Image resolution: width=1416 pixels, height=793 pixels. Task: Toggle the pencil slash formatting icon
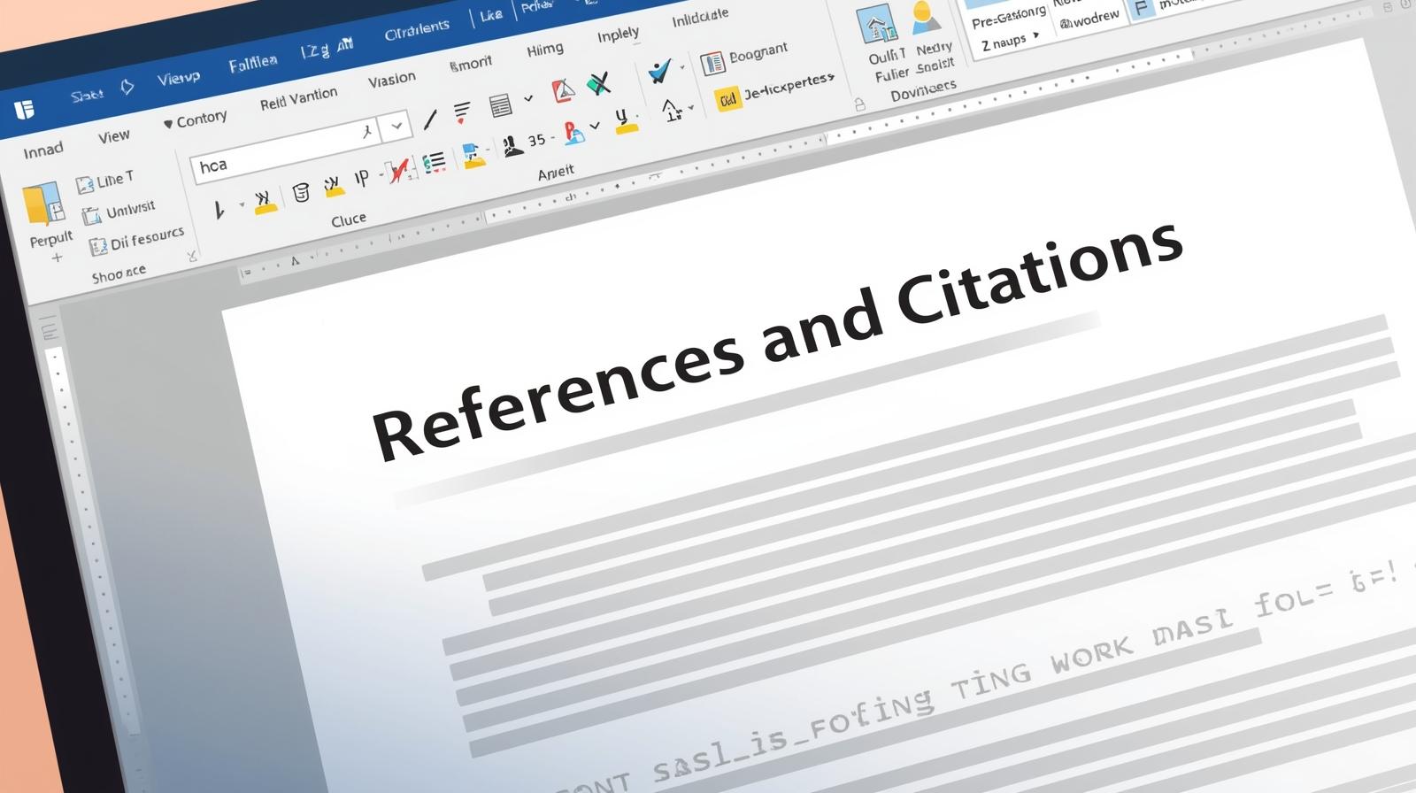430,119
